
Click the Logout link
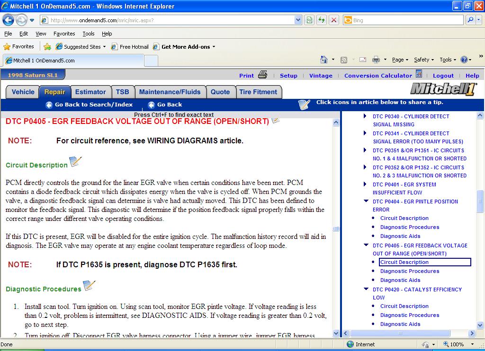pos(443,76)
